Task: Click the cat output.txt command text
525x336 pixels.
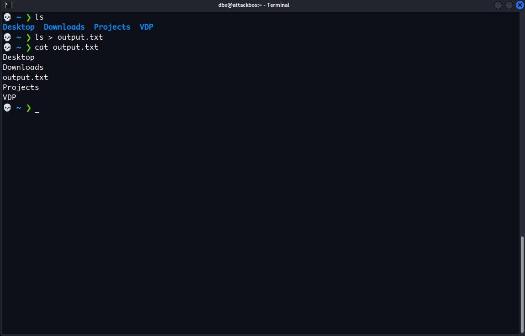Action: (x=67, y=47)
